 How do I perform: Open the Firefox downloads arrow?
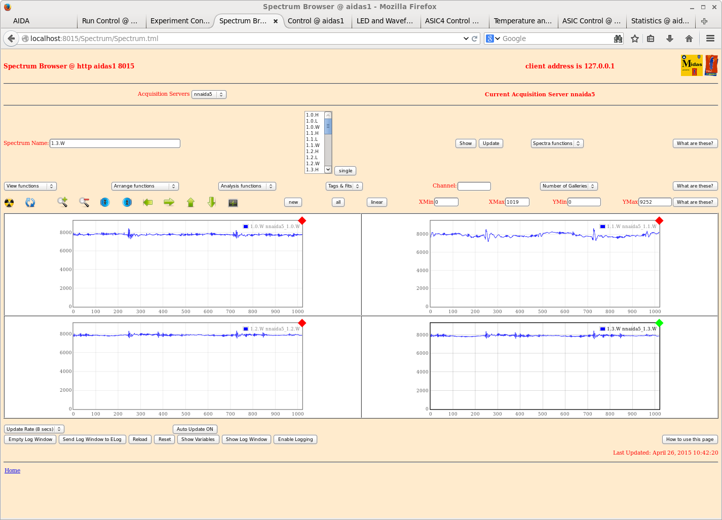[x=670, y=39]
